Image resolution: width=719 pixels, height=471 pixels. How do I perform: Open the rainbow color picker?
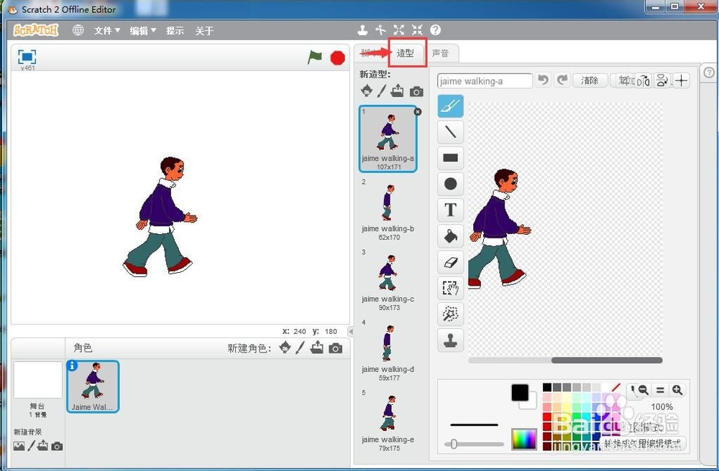523,439
